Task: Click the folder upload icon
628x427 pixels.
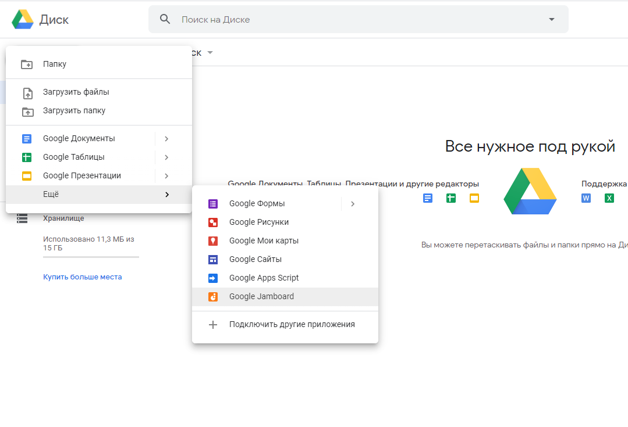Action: (27, 112)
